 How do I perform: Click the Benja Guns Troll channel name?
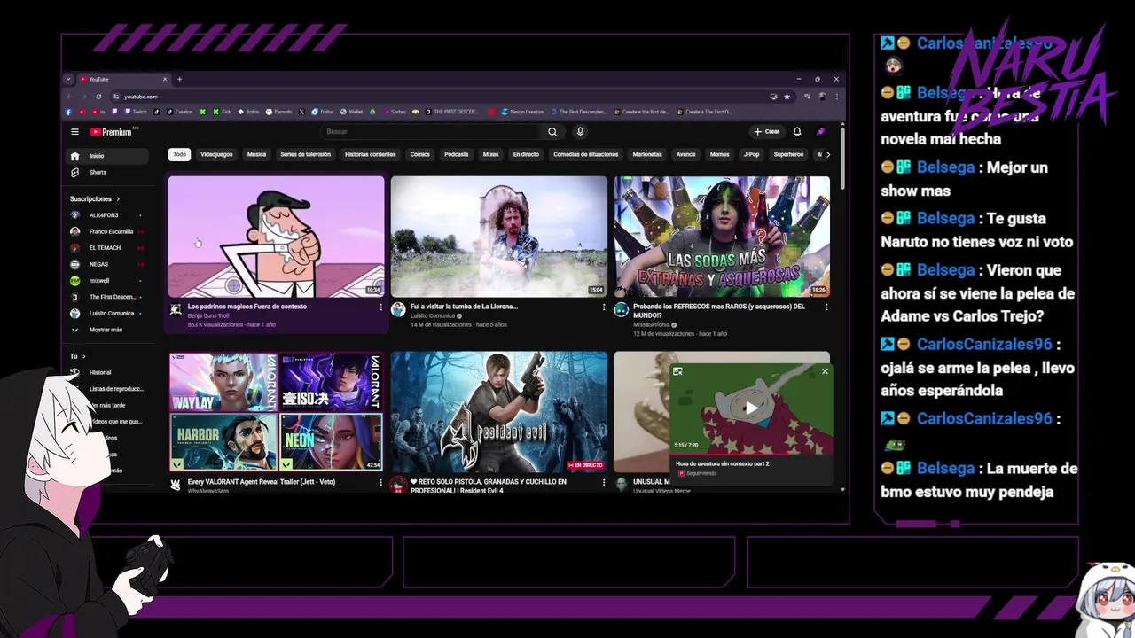[x=208, y=315]
